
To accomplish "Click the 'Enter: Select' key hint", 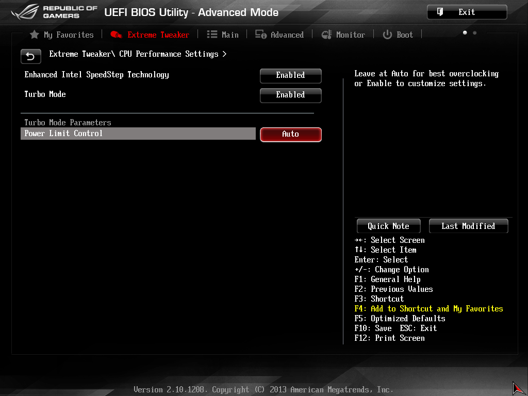I will click(381, 260).
